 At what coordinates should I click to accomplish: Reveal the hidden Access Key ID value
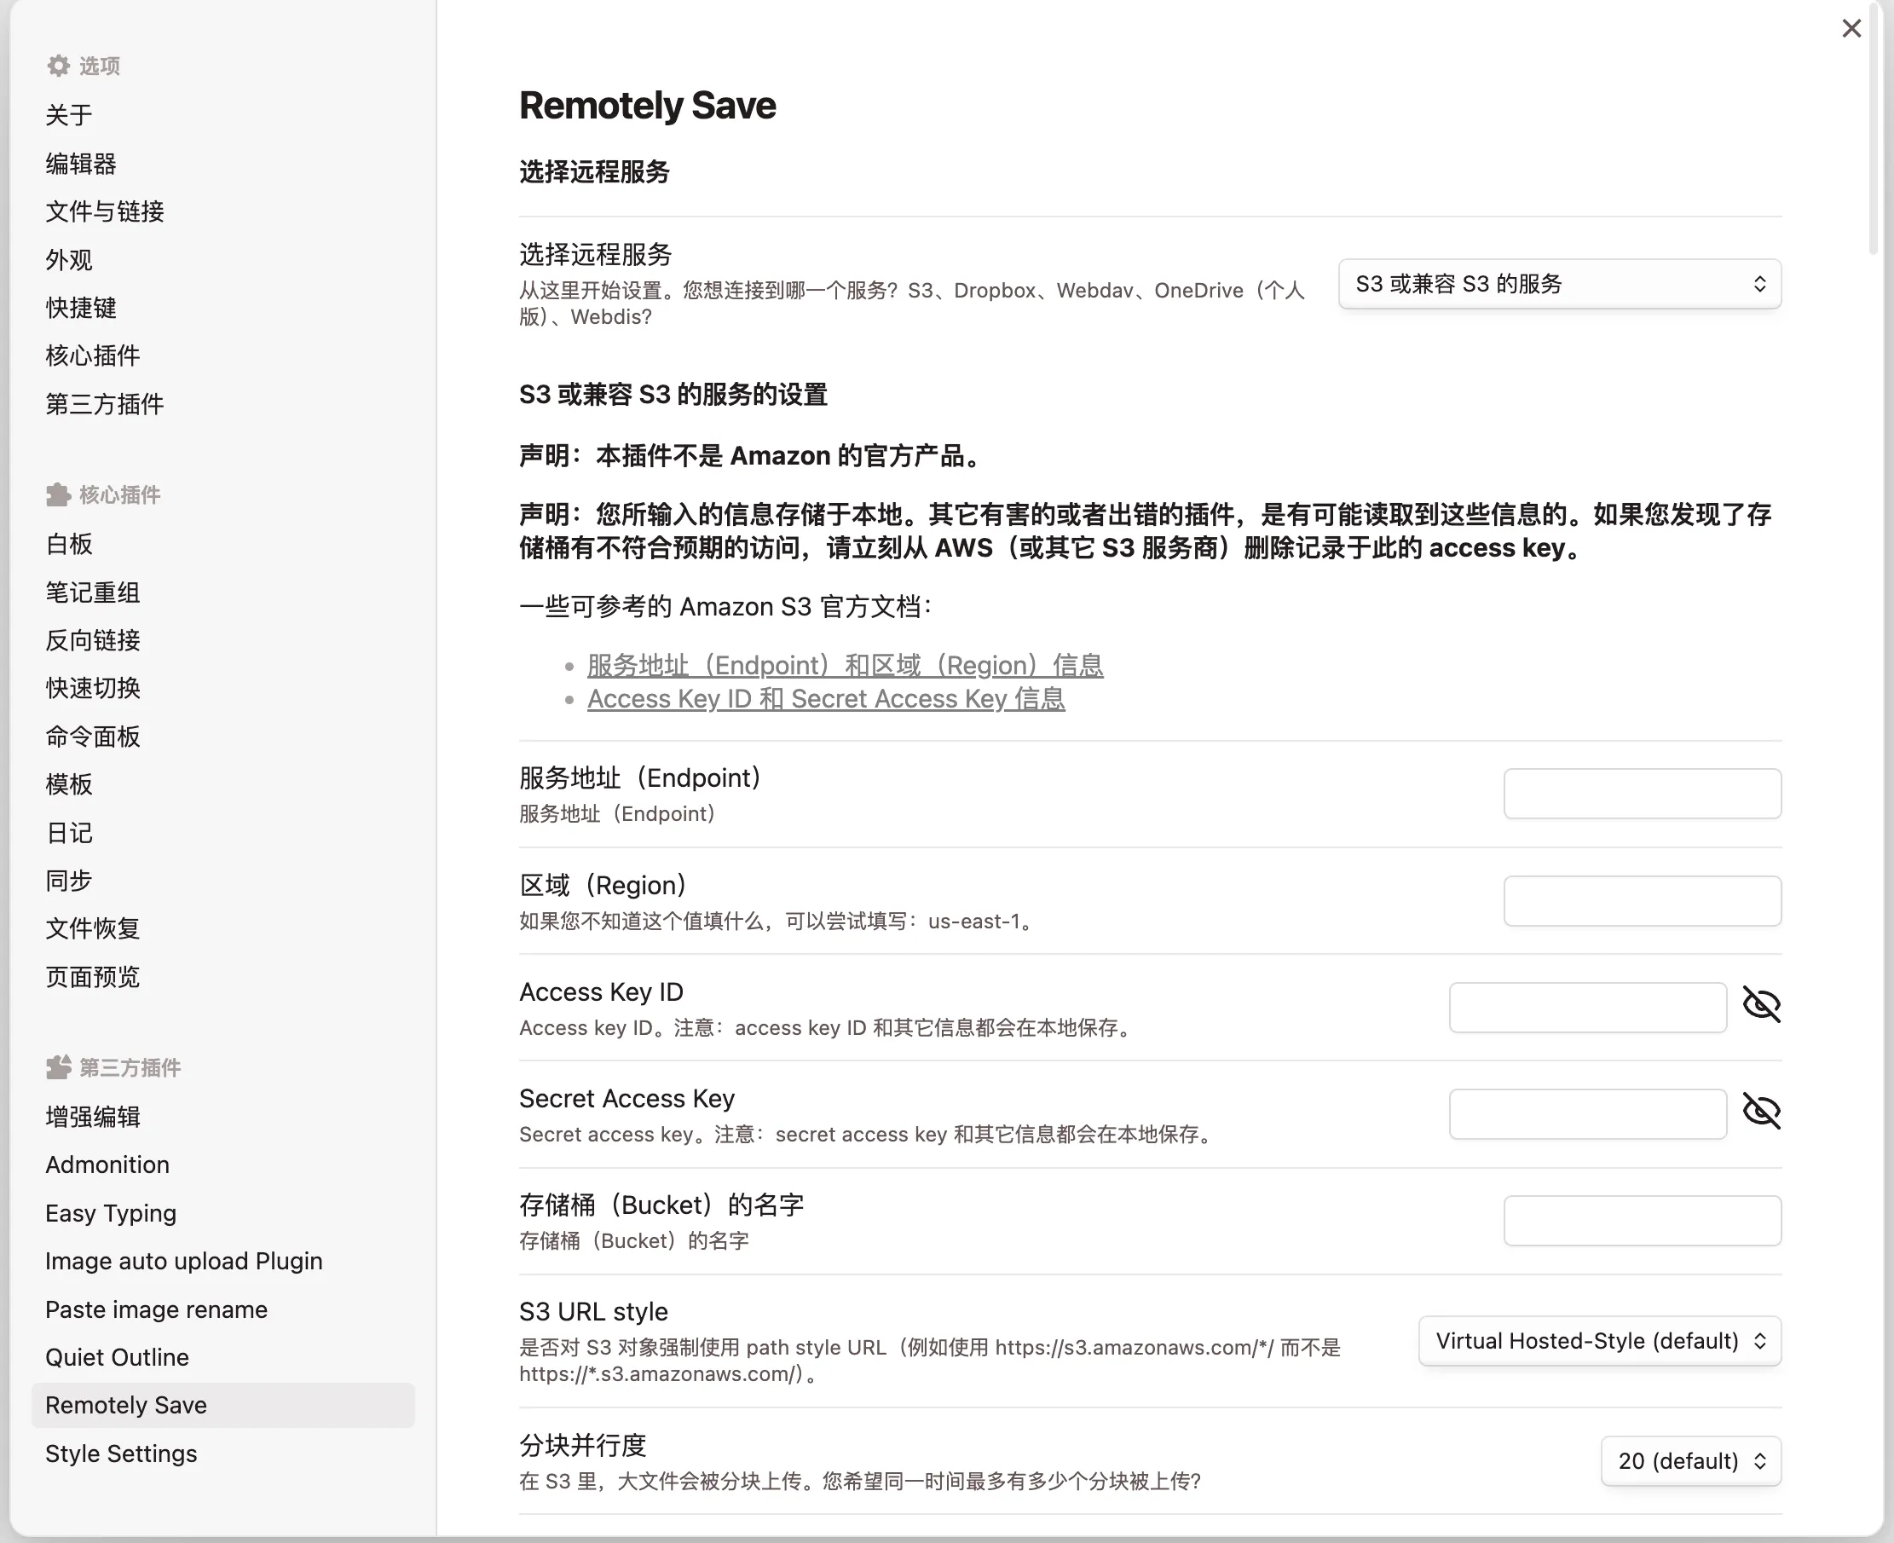tap(1761, 1005)
